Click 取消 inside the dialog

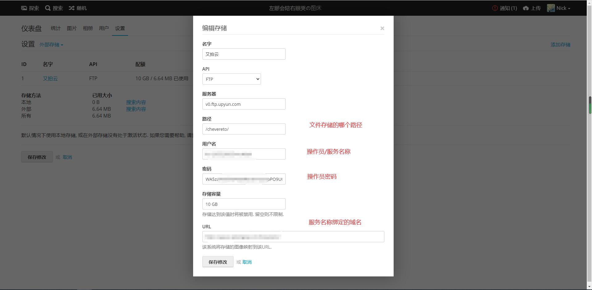(x=246, y=262)
